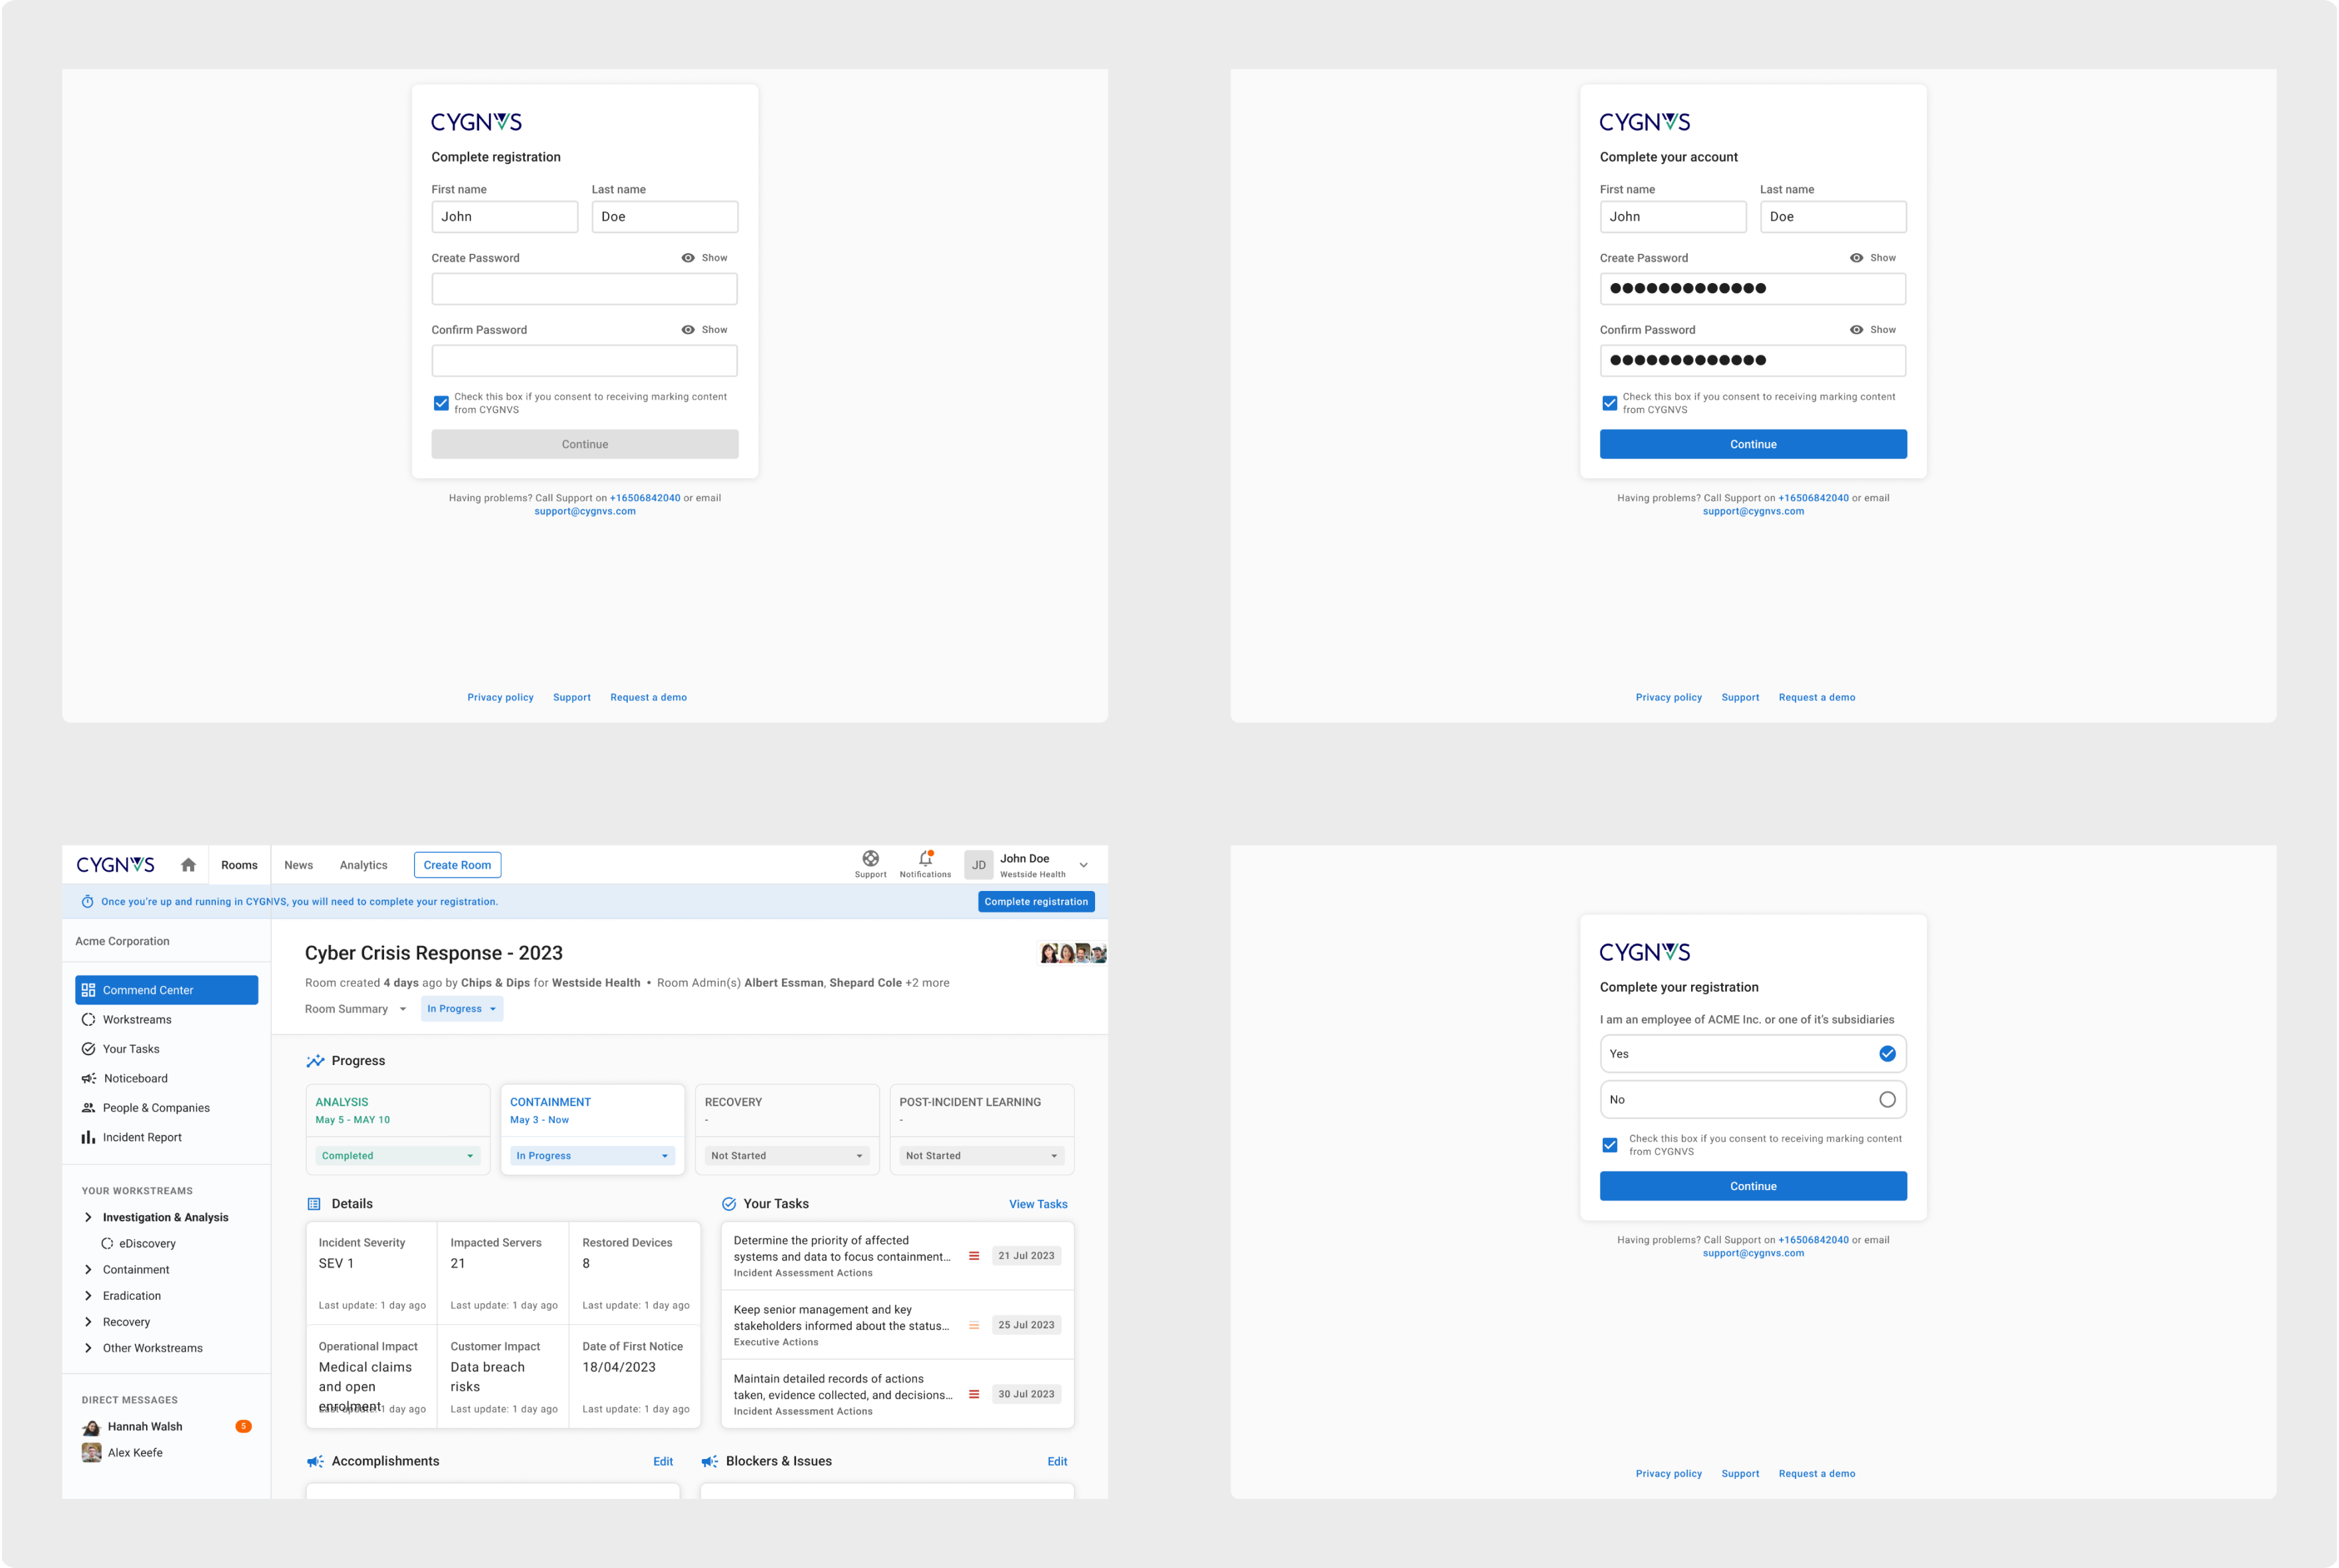Click the Incident Report bar chart icon
This screenshot has width=2339, height=1568.
[88, 1137]
